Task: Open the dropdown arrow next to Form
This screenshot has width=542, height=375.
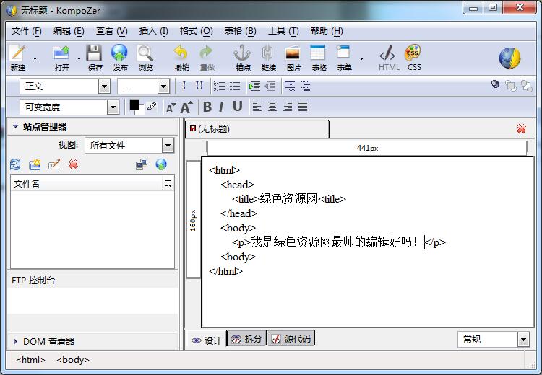Action: [361, 58]
